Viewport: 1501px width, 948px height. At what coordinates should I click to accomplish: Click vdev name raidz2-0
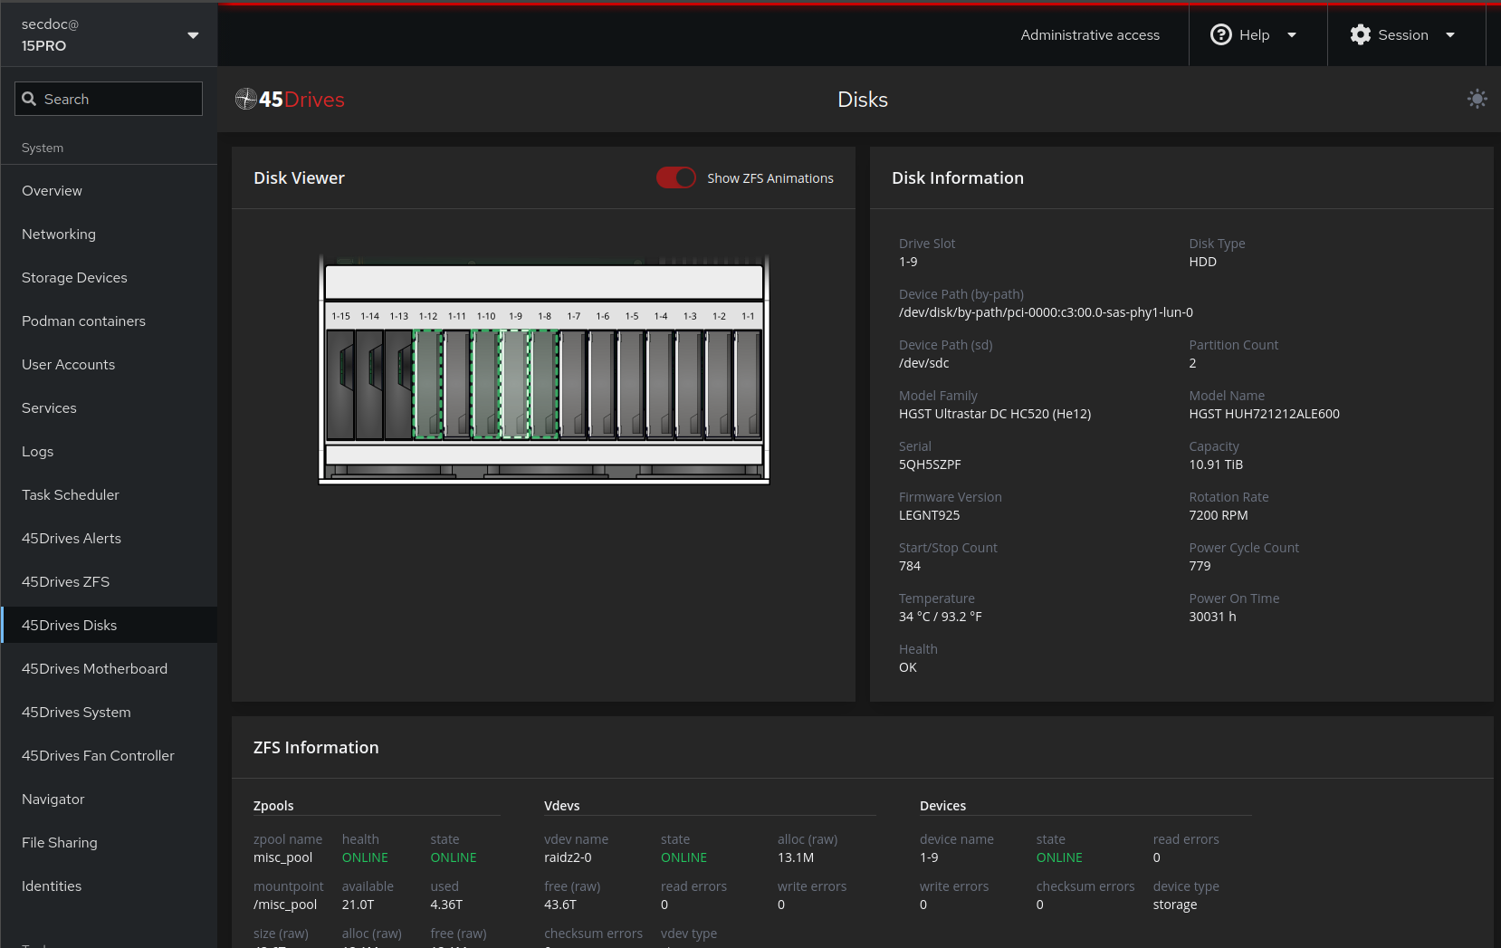(x=568, y=857)
